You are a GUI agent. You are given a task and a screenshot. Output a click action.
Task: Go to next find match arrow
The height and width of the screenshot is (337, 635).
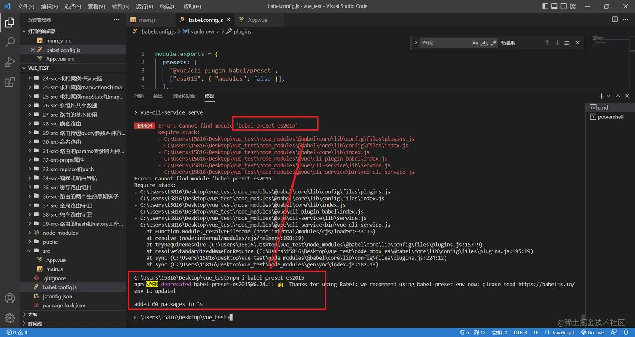(x=557, y=43)
